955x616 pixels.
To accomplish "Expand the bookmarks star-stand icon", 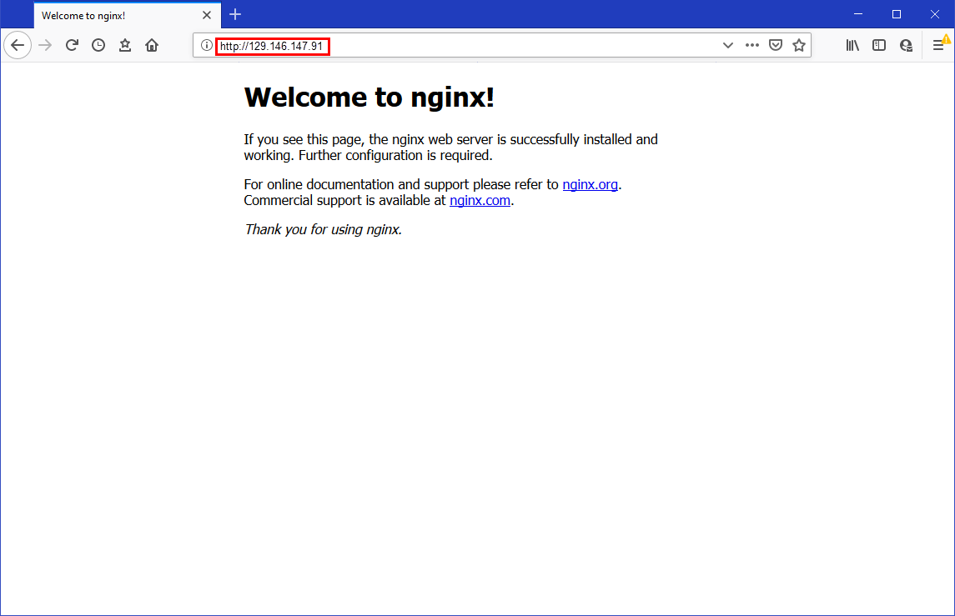I will click(x=125, y=45).
